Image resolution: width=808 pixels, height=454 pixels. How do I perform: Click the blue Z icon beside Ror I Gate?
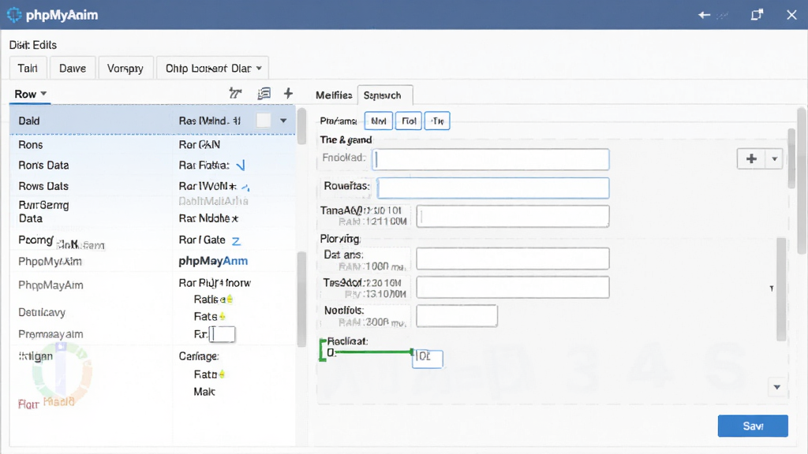tap(236, 240)
